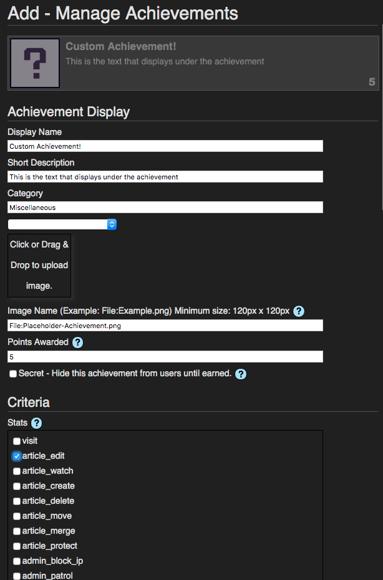Select the article_delete checkbox

pos(17,501)
